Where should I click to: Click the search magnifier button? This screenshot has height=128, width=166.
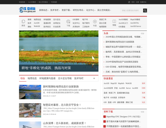coord(145,10)
